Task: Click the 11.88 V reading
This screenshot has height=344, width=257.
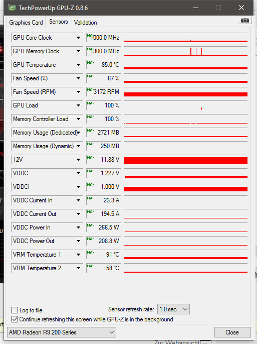Action: [103, 160]
